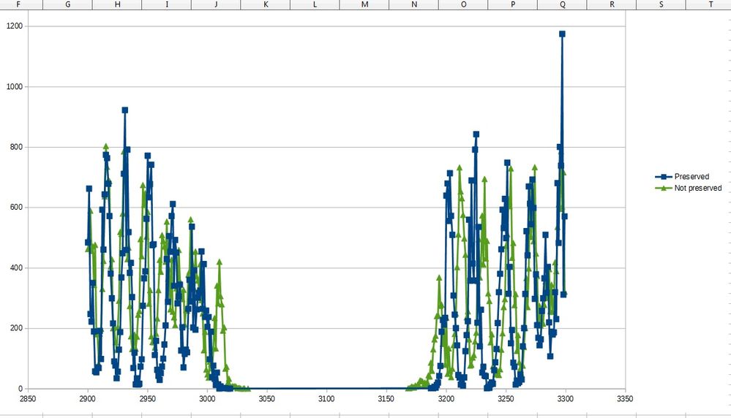731x418 pixels.
Task: Click the Preserved peak data point near 1200
Action: 562,34
